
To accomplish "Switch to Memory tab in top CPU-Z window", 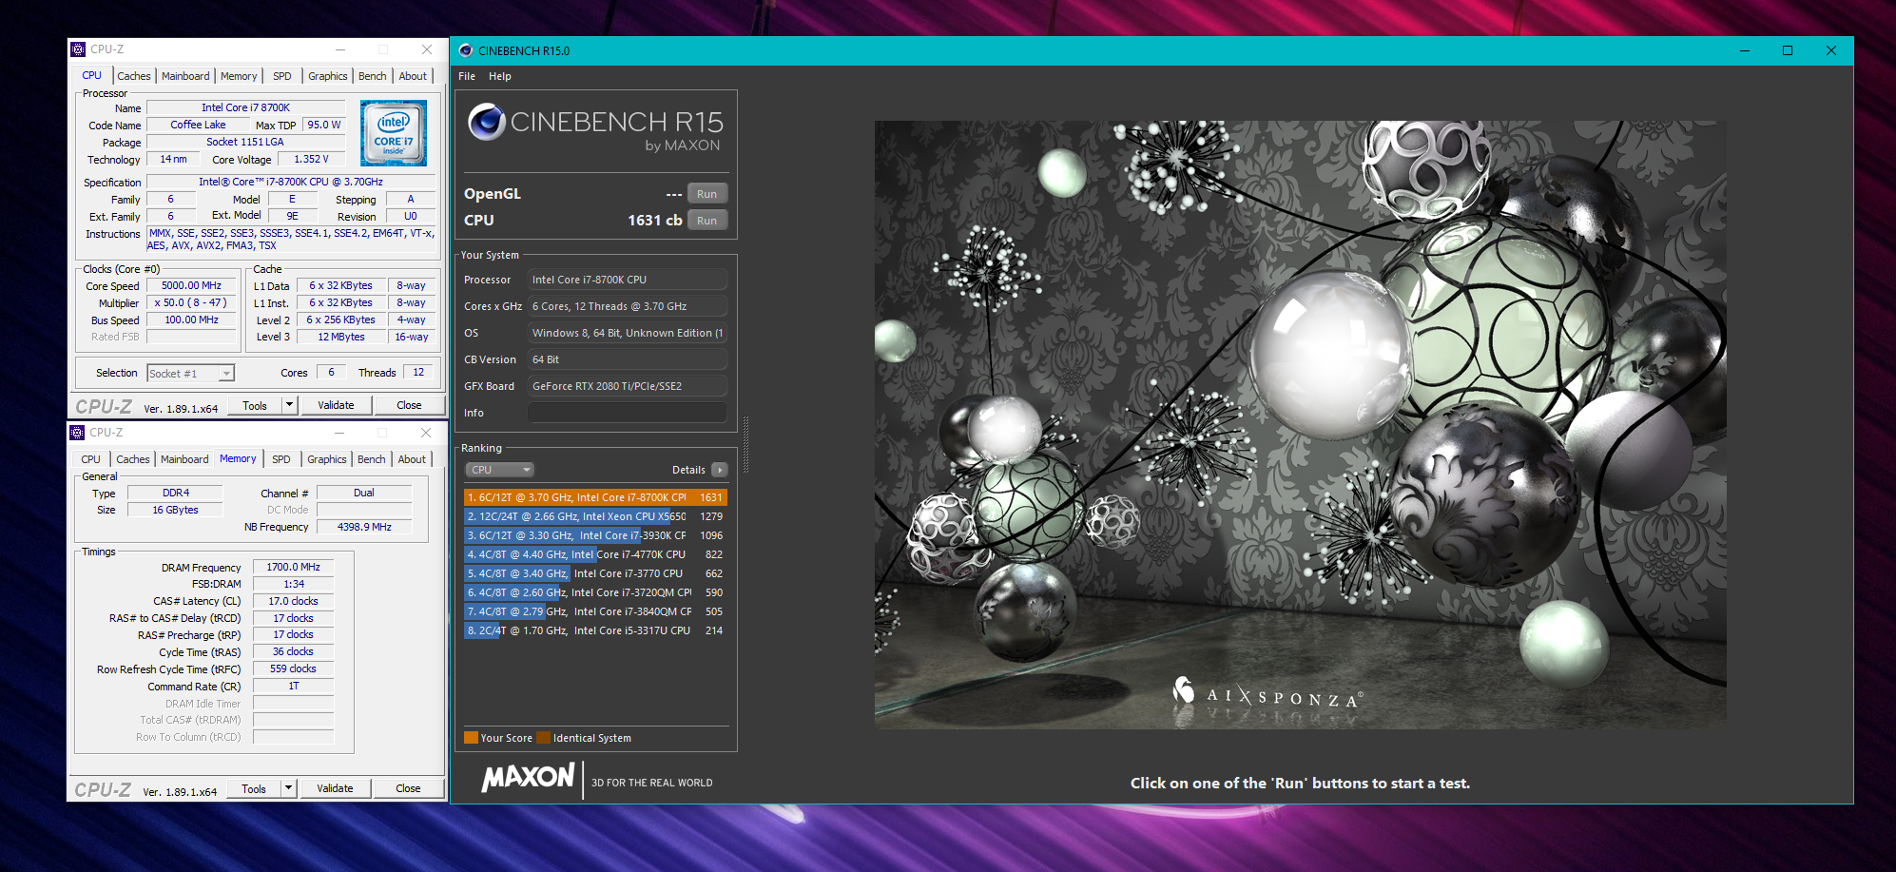I will pyautogui.click(x=239, y=76).
